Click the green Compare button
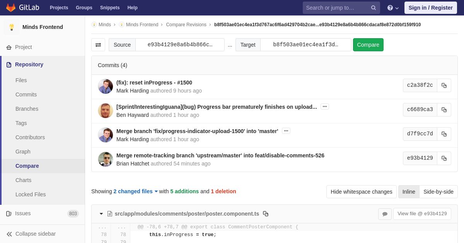The image size is (464, 243). (368, 45)
